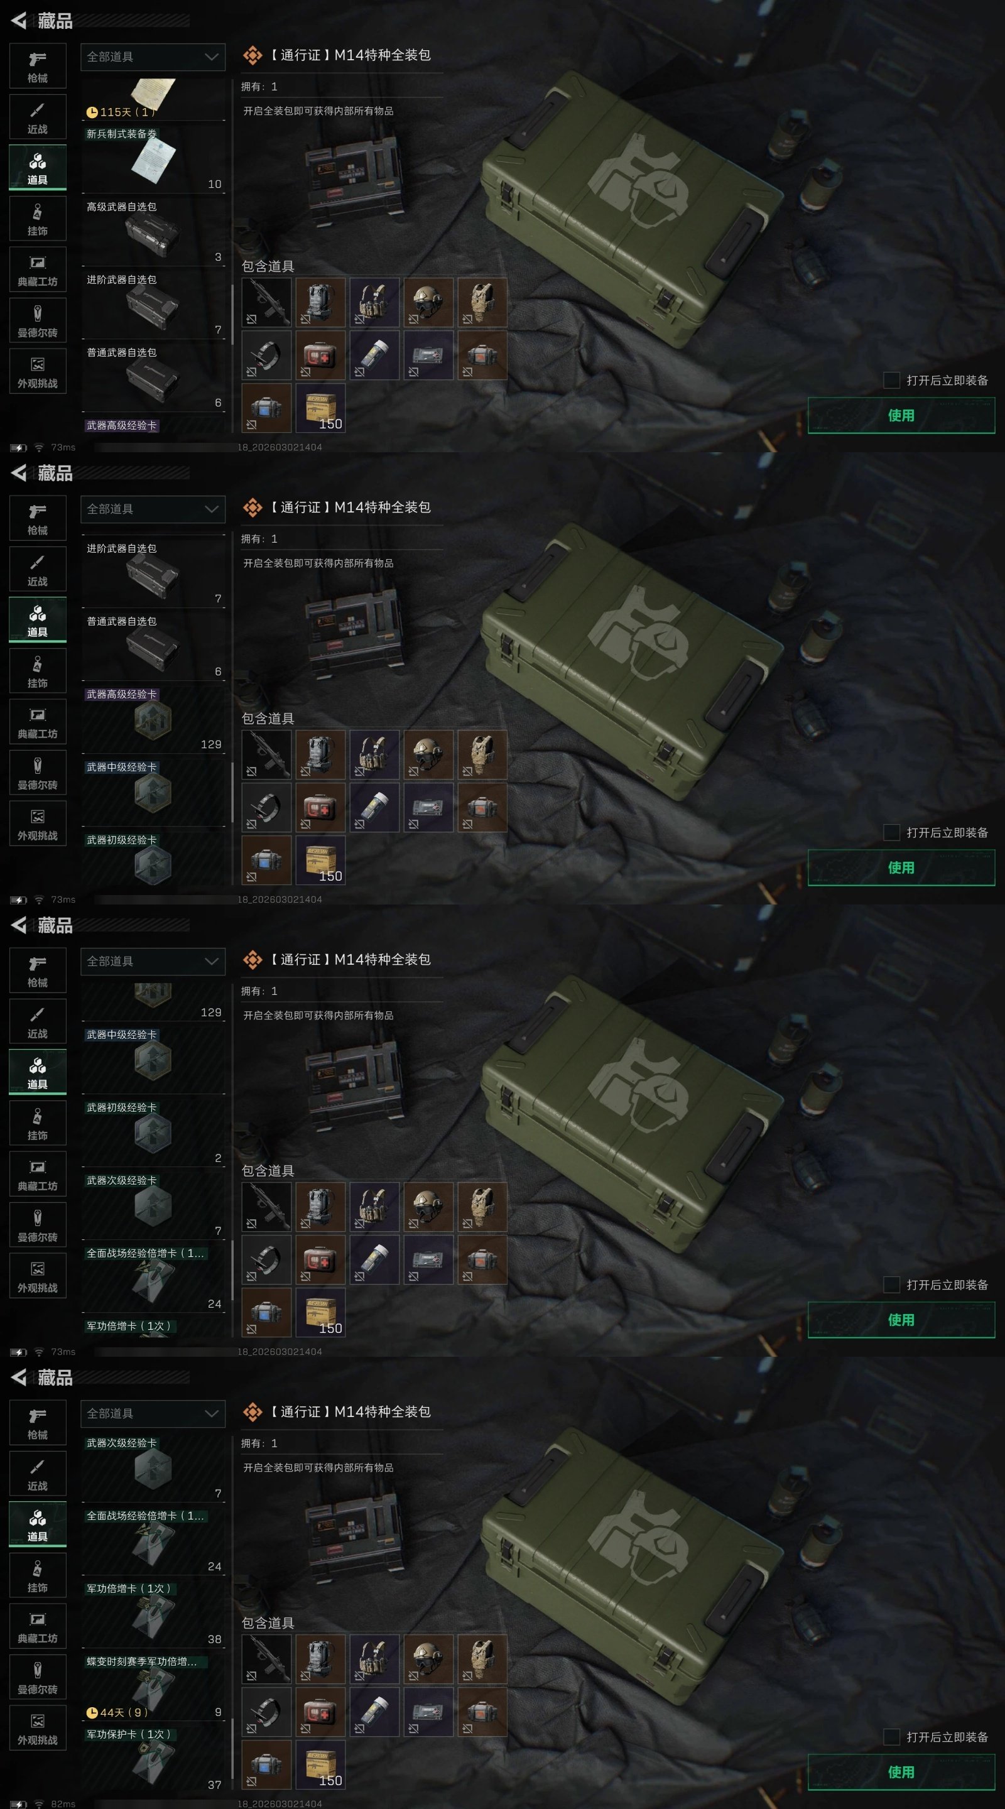Expand 全部道具 filter above 武器初级经验卡 count 2

[153, 962]
